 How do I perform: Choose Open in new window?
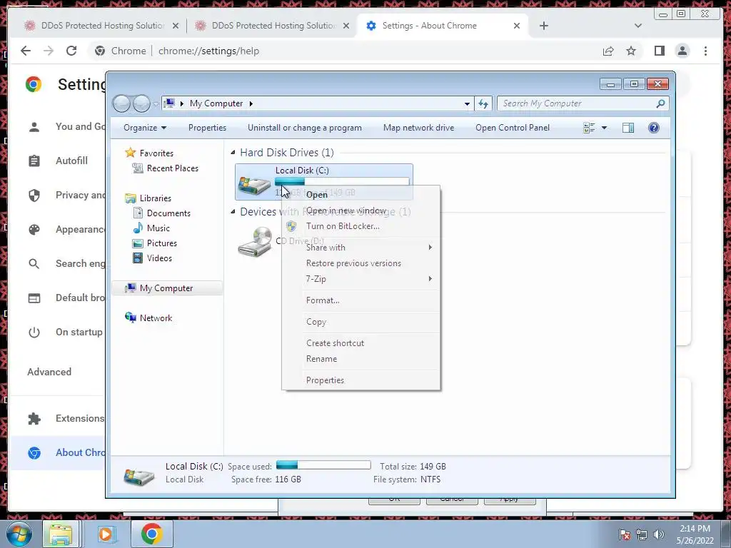(x=361, y=210)
